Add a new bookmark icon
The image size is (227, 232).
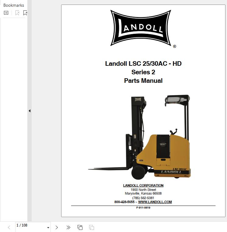point(25,13)
